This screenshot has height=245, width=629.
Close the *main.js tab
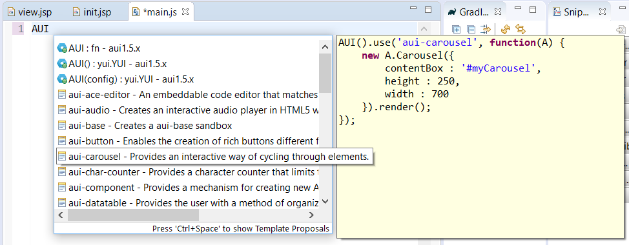[x=185, y=12]
